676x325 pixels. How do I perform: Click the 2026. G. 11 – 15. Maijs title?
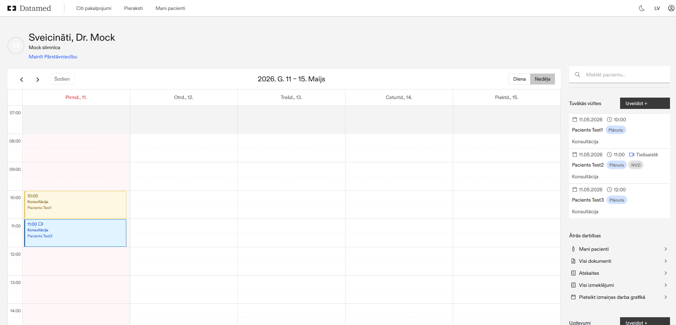tap(291, 79)
